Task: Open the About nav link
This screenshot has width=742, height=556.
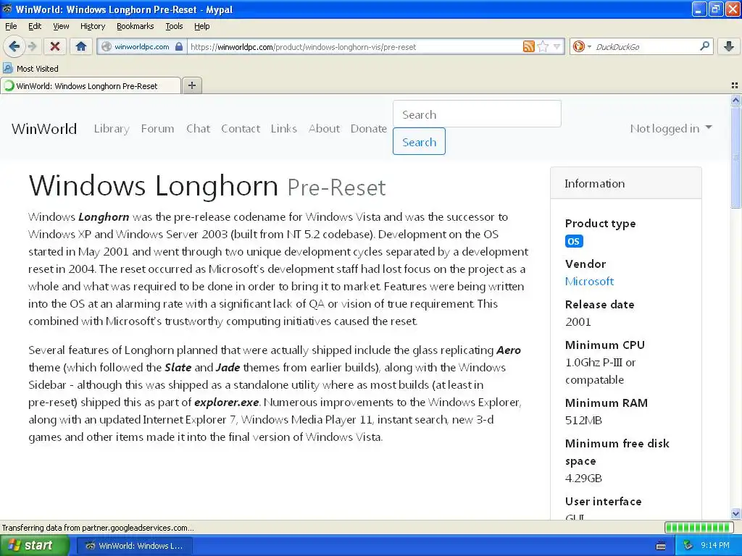Action: (x=324, y=129)
